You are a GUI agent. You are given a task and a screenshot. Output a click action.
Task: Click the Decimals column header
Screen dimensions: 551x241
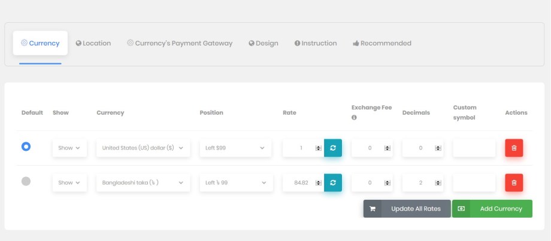(x=416, y=112)
